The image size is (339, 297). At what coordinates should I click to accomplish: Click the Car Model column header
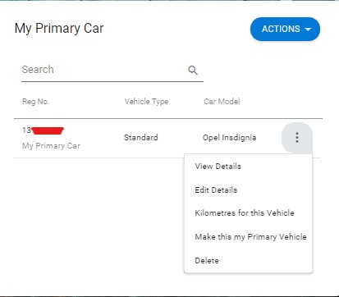pos(222,102)
